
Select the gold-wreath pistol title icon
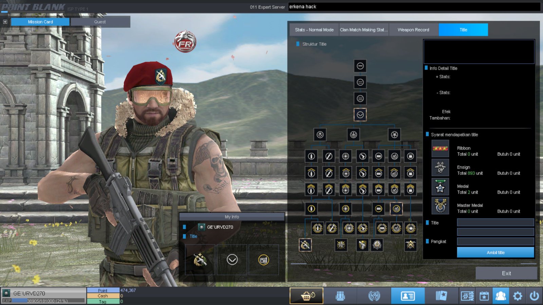(362, 228)
